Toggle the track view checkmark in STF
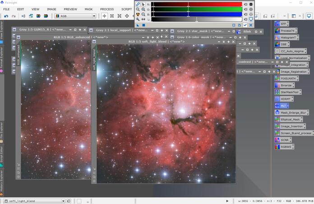Viewport: 314px width, 204px height. (x=245, y=25)
